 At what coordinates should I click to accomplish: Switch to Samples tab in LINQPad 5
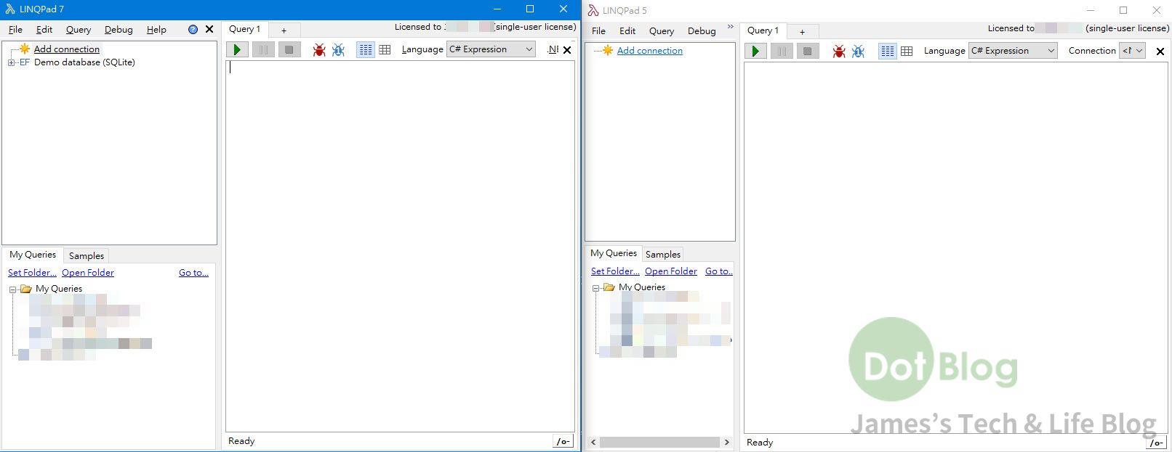coord(662,254)
